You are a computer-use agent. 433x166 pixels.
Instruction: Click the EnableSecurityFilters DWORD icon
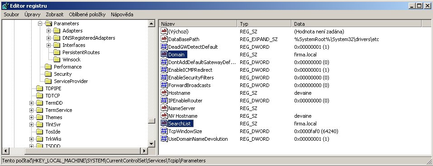click(x=164, y=78)
